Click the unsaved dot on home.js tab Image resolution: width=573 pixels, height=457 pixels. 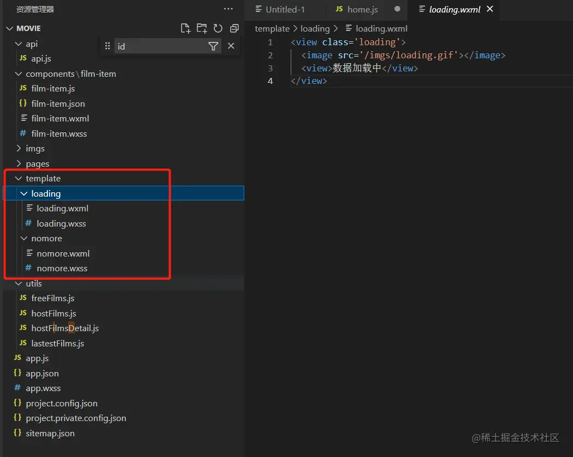tap(397, 9)
